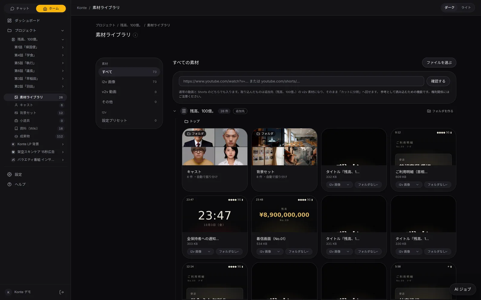Screen dimensions: 481x300
Task: Click the 資料 (Wiki) book icon
Action: point(16,128)
